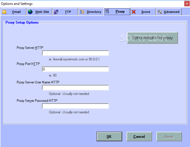This screenshot has width=190, height=147.
Task: Click the Directory tree icon
Action: (82, 12)
